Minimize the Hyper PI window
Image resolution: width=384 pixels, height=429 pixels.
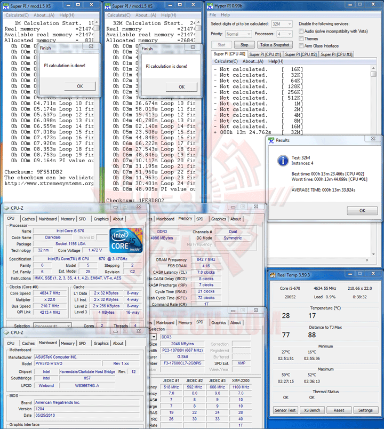[351, 4]
